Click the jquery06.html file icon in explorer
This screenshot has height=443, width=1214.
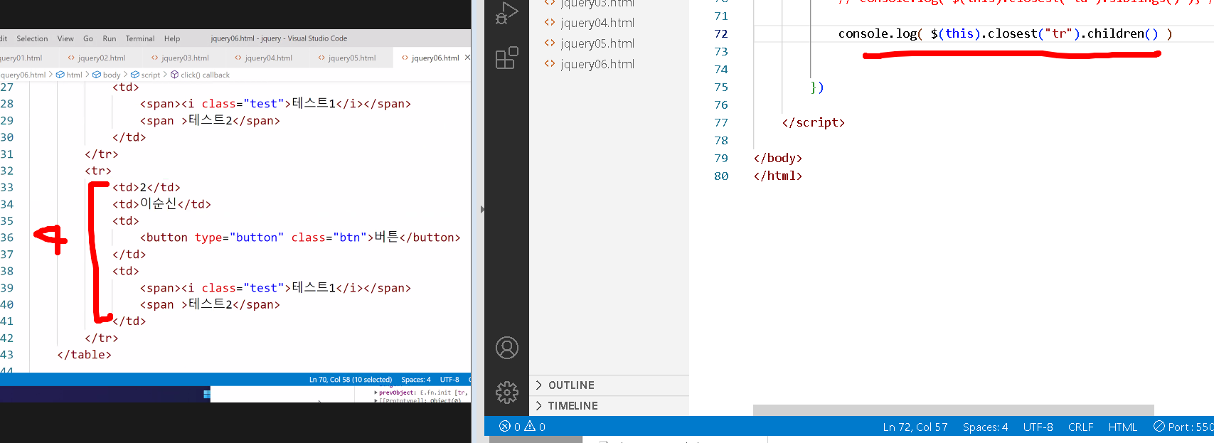click(x=549, y=63)
